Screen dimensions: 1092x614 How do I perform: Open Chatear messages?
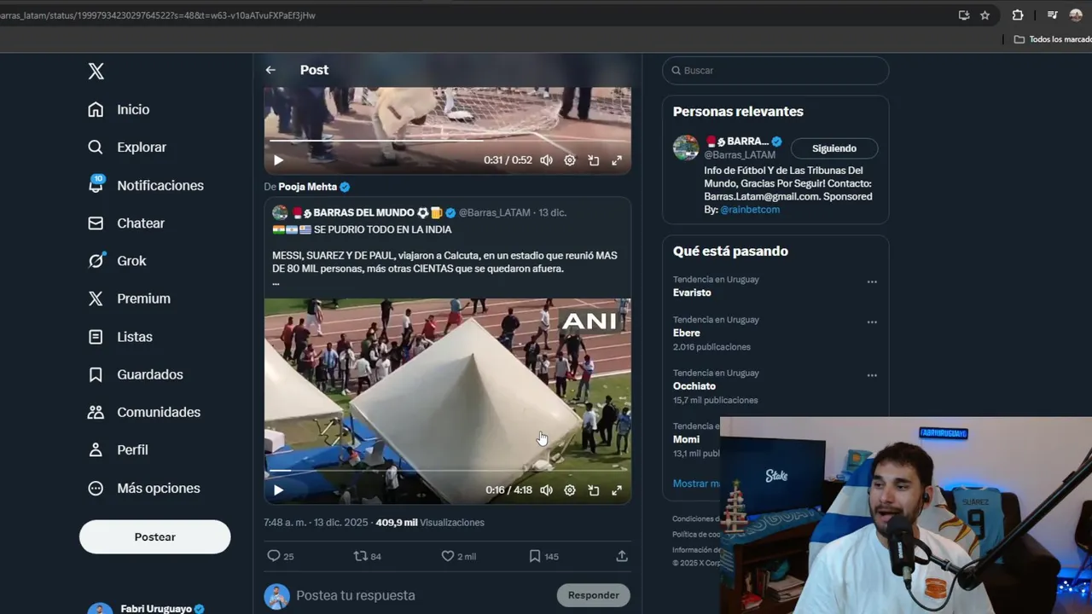click(126, 223)
